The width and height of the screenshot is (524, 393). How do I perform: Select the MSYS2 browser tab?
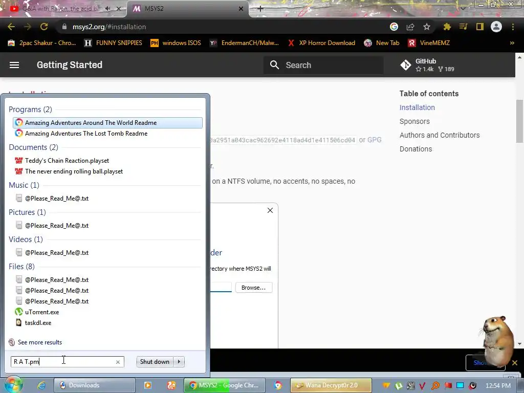pyautogui.click(x=187, y=9)
